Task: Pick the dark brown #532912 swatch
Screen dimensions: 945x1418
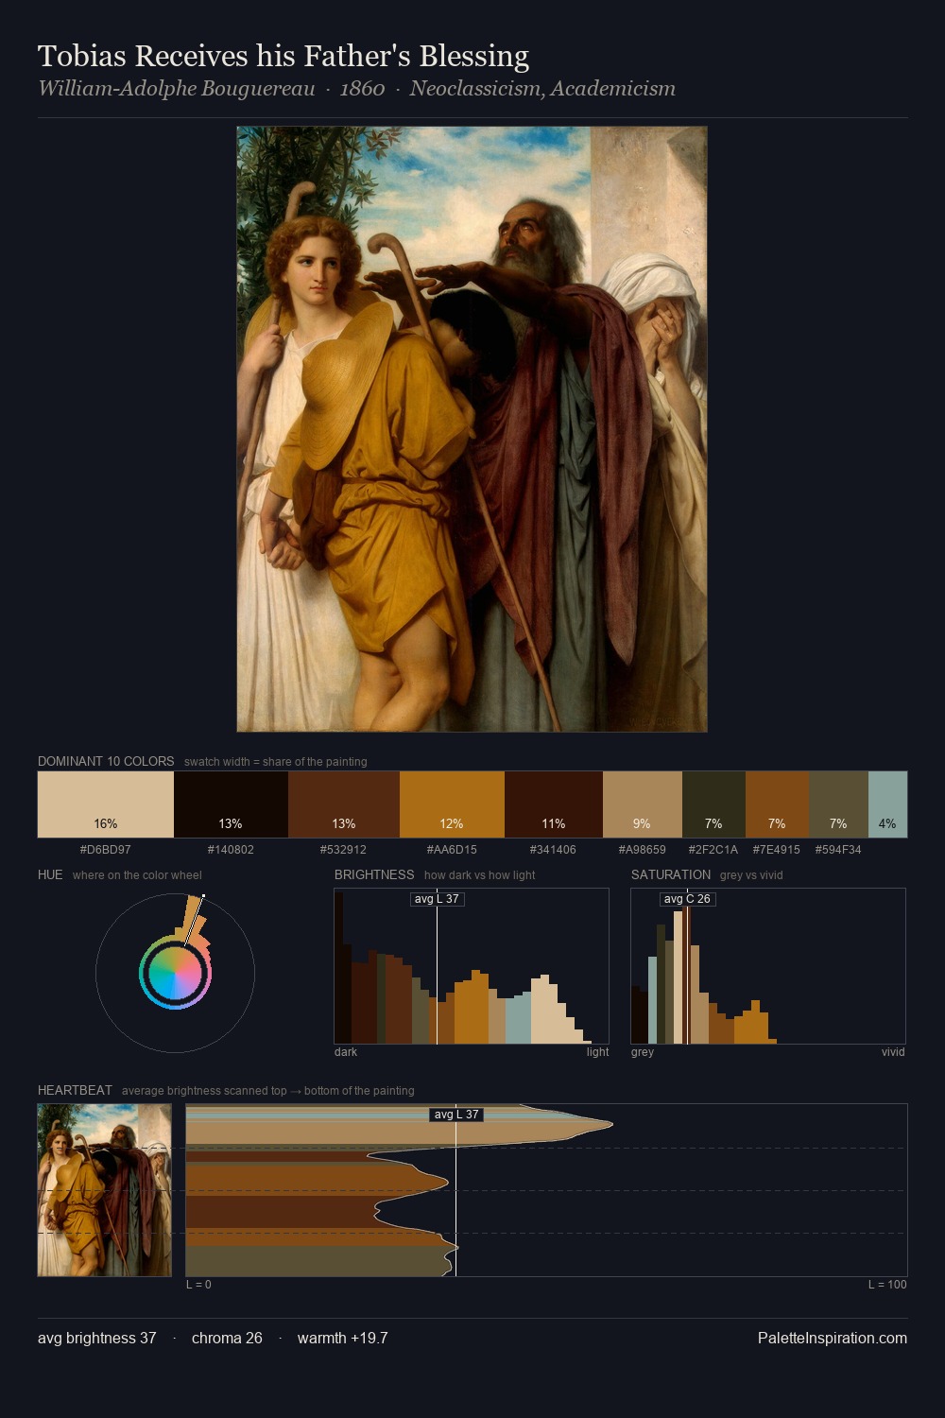Action: pos(344,804)
